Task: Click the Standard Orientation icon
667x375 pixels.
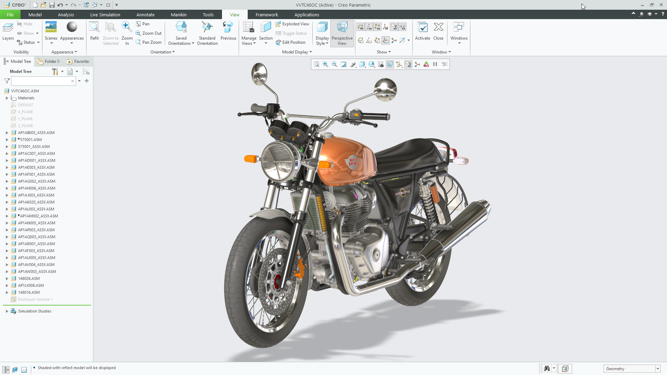Action: (207, 27)
